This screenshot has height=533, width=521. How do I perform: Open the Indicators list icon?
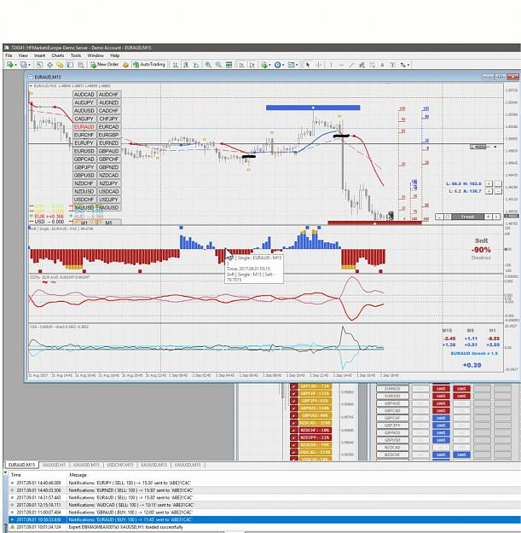click(x=264, y=65)
